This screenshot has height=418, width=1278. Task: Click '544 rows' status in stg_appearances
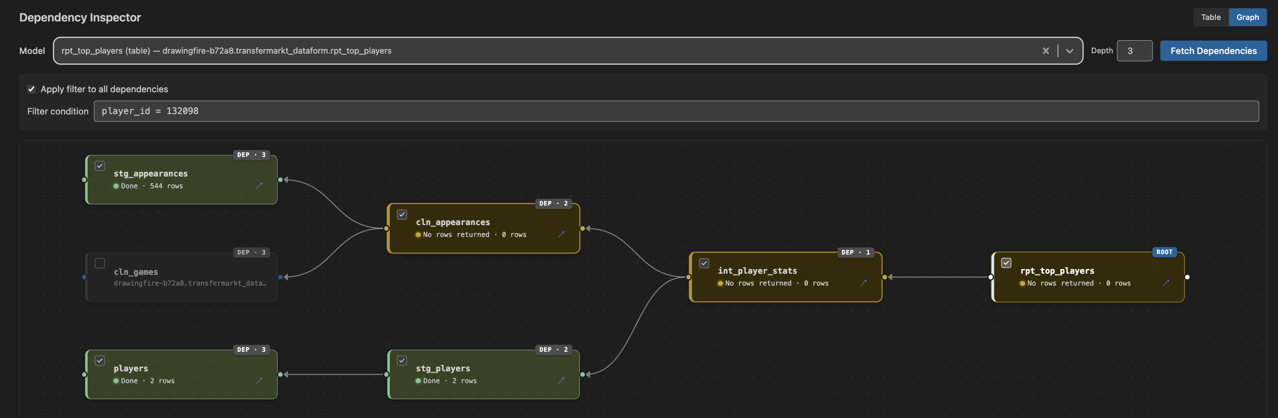point(166,186)
